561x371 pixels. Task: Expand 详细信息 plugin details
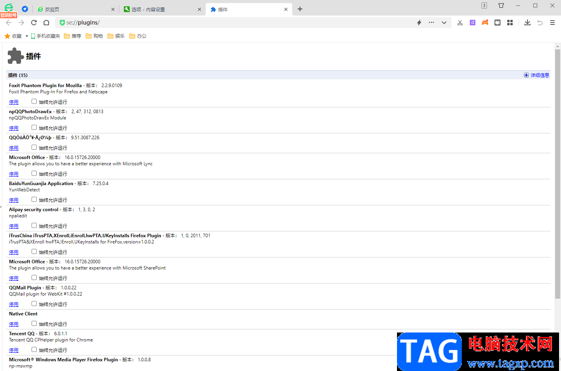tap(536, 75)
